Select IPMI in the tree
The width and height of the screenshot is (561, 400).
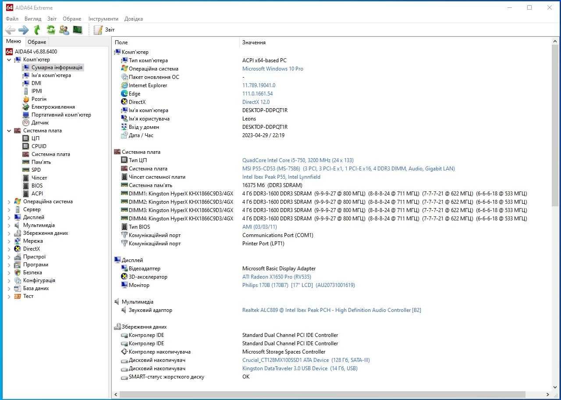pyautogui.click(x=37, y=91)
